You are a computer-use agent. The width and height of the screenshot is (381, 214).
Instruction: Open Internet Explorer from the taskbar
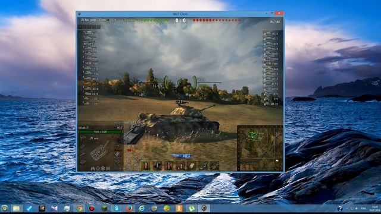[142, 208]
